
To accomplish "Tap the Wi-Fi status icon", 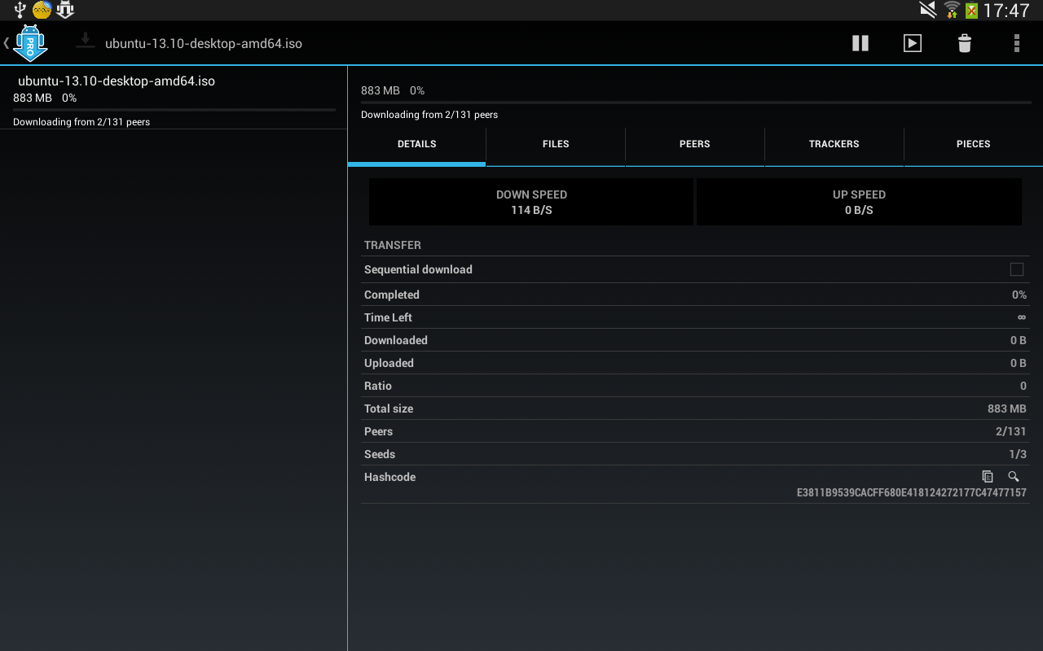I will pos(951,10).
